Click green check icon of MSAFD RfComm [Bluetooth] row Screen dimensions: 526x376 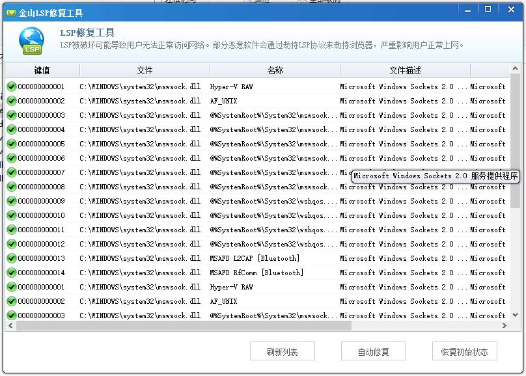coord(12,273)
